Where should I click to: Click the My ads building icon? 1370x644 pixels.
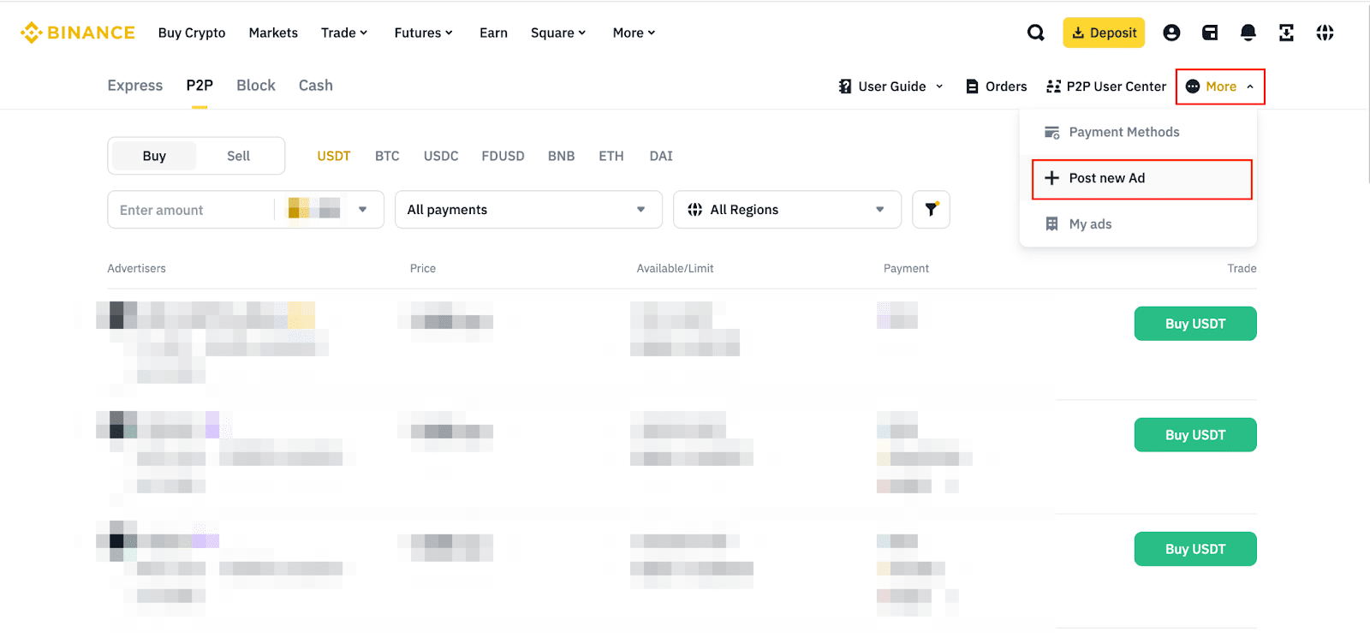pos(1052,224)
